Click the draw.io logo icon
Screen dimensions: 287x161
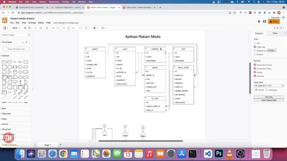[5, 20]
